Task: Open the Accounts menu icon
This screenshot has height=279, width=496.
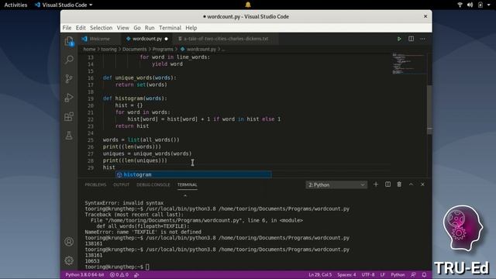Action: (69, 242)
